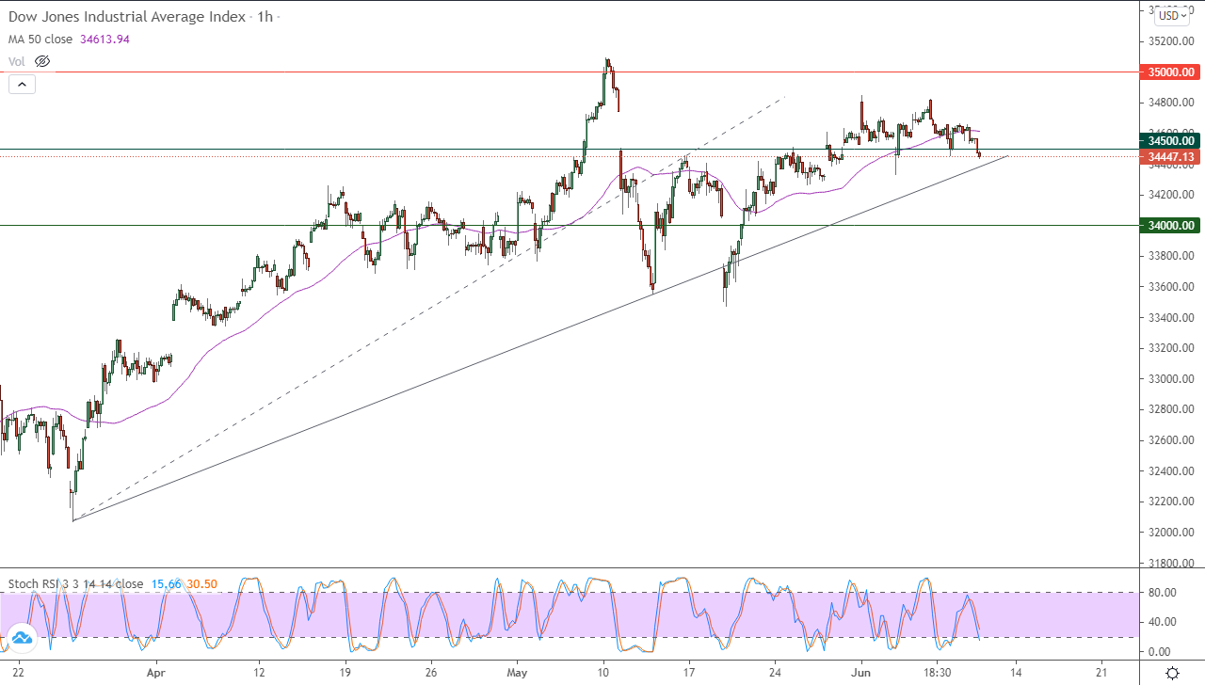Open chart settings gear icon
Viewport: 1205px width, 685px height.
(1172, 673)
